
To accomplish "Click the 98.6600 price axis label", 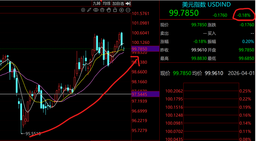I will (139, 72).
